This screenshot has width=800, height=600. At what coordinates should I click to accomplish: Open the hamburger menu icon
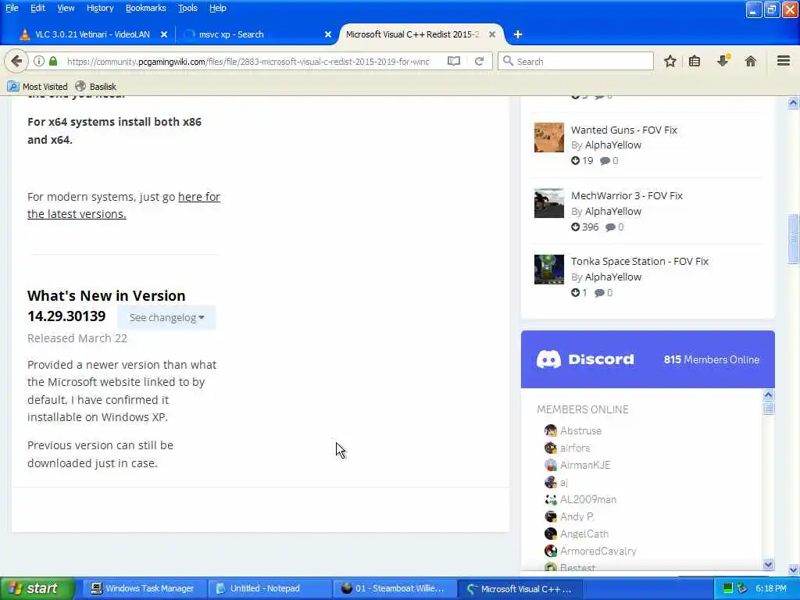point(784,61)
